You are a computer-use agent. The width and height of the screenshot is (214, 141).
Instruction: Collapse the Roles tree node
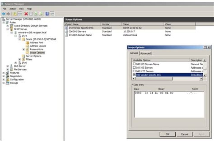(4, 22)
